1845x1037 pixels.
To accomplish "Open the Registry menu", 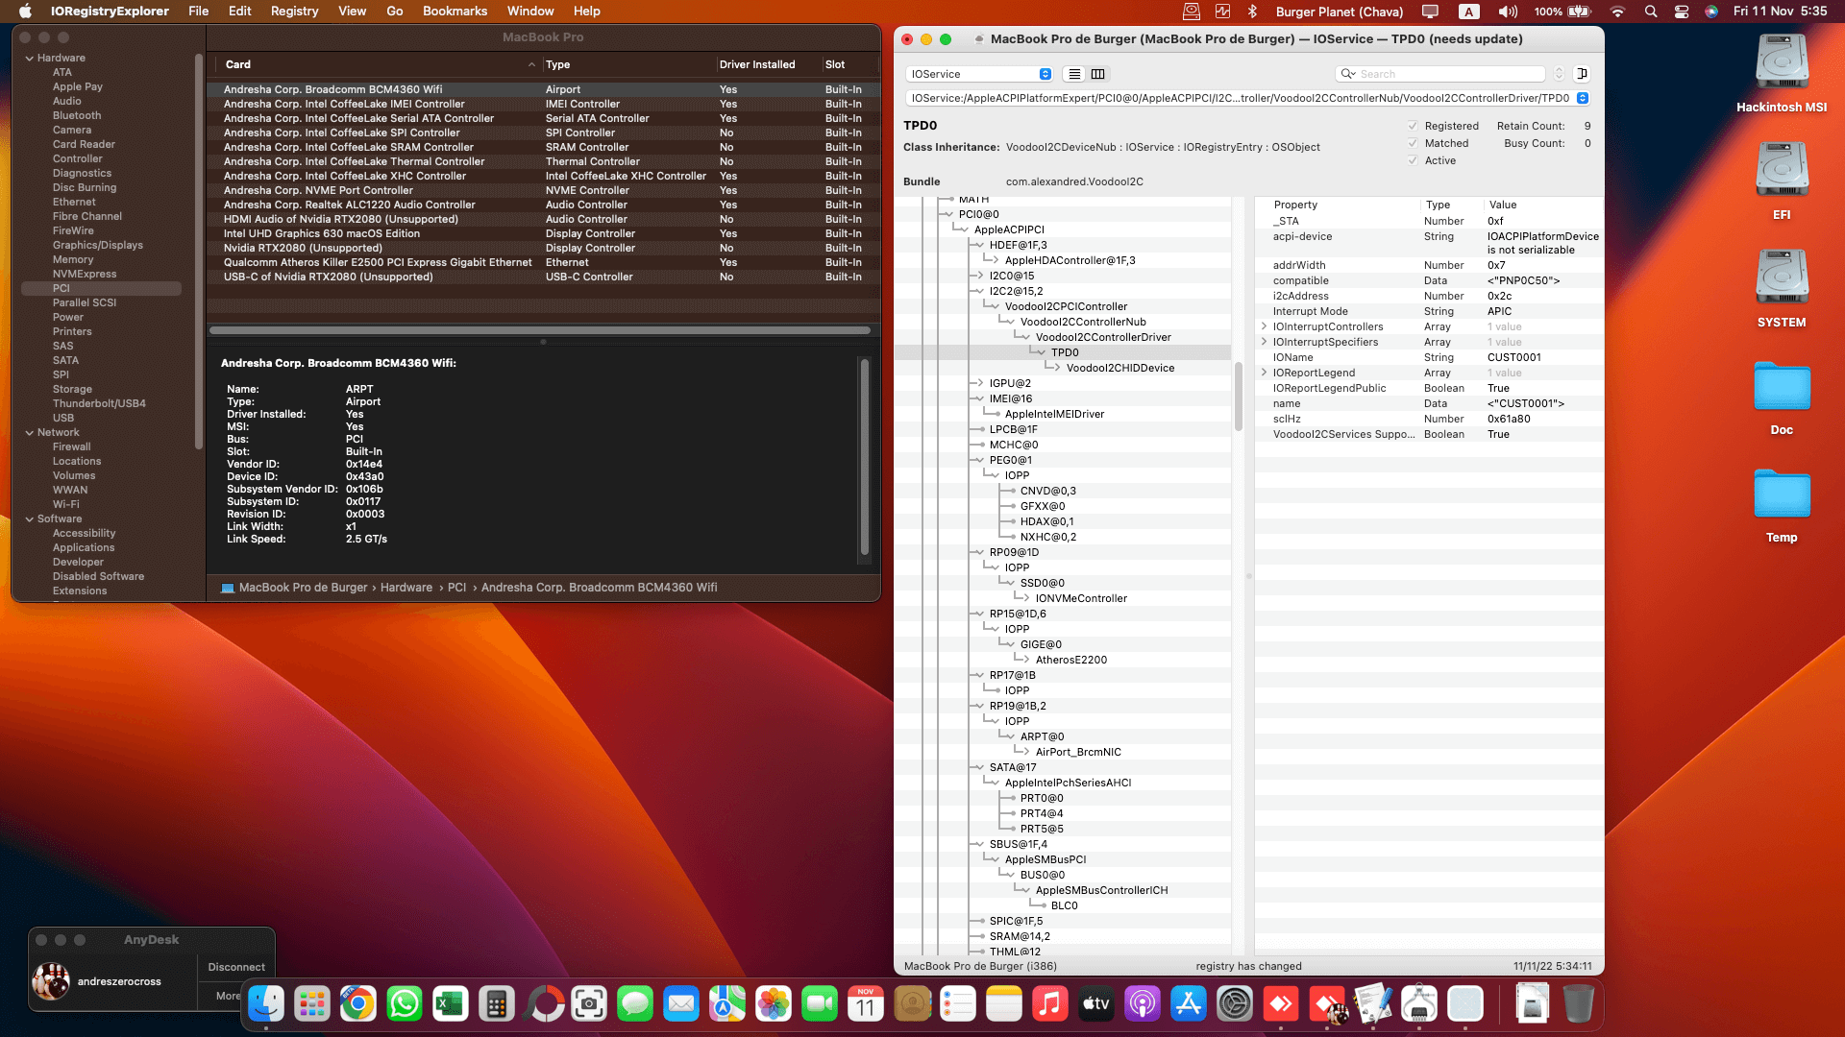I will pos(295,12).
